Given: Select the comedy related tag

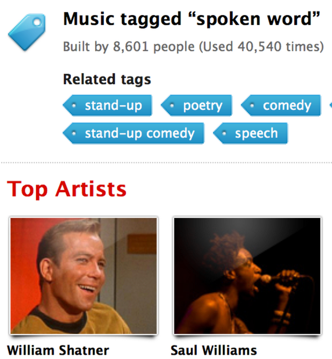Looking at the screenshot, I should [281, 105].
